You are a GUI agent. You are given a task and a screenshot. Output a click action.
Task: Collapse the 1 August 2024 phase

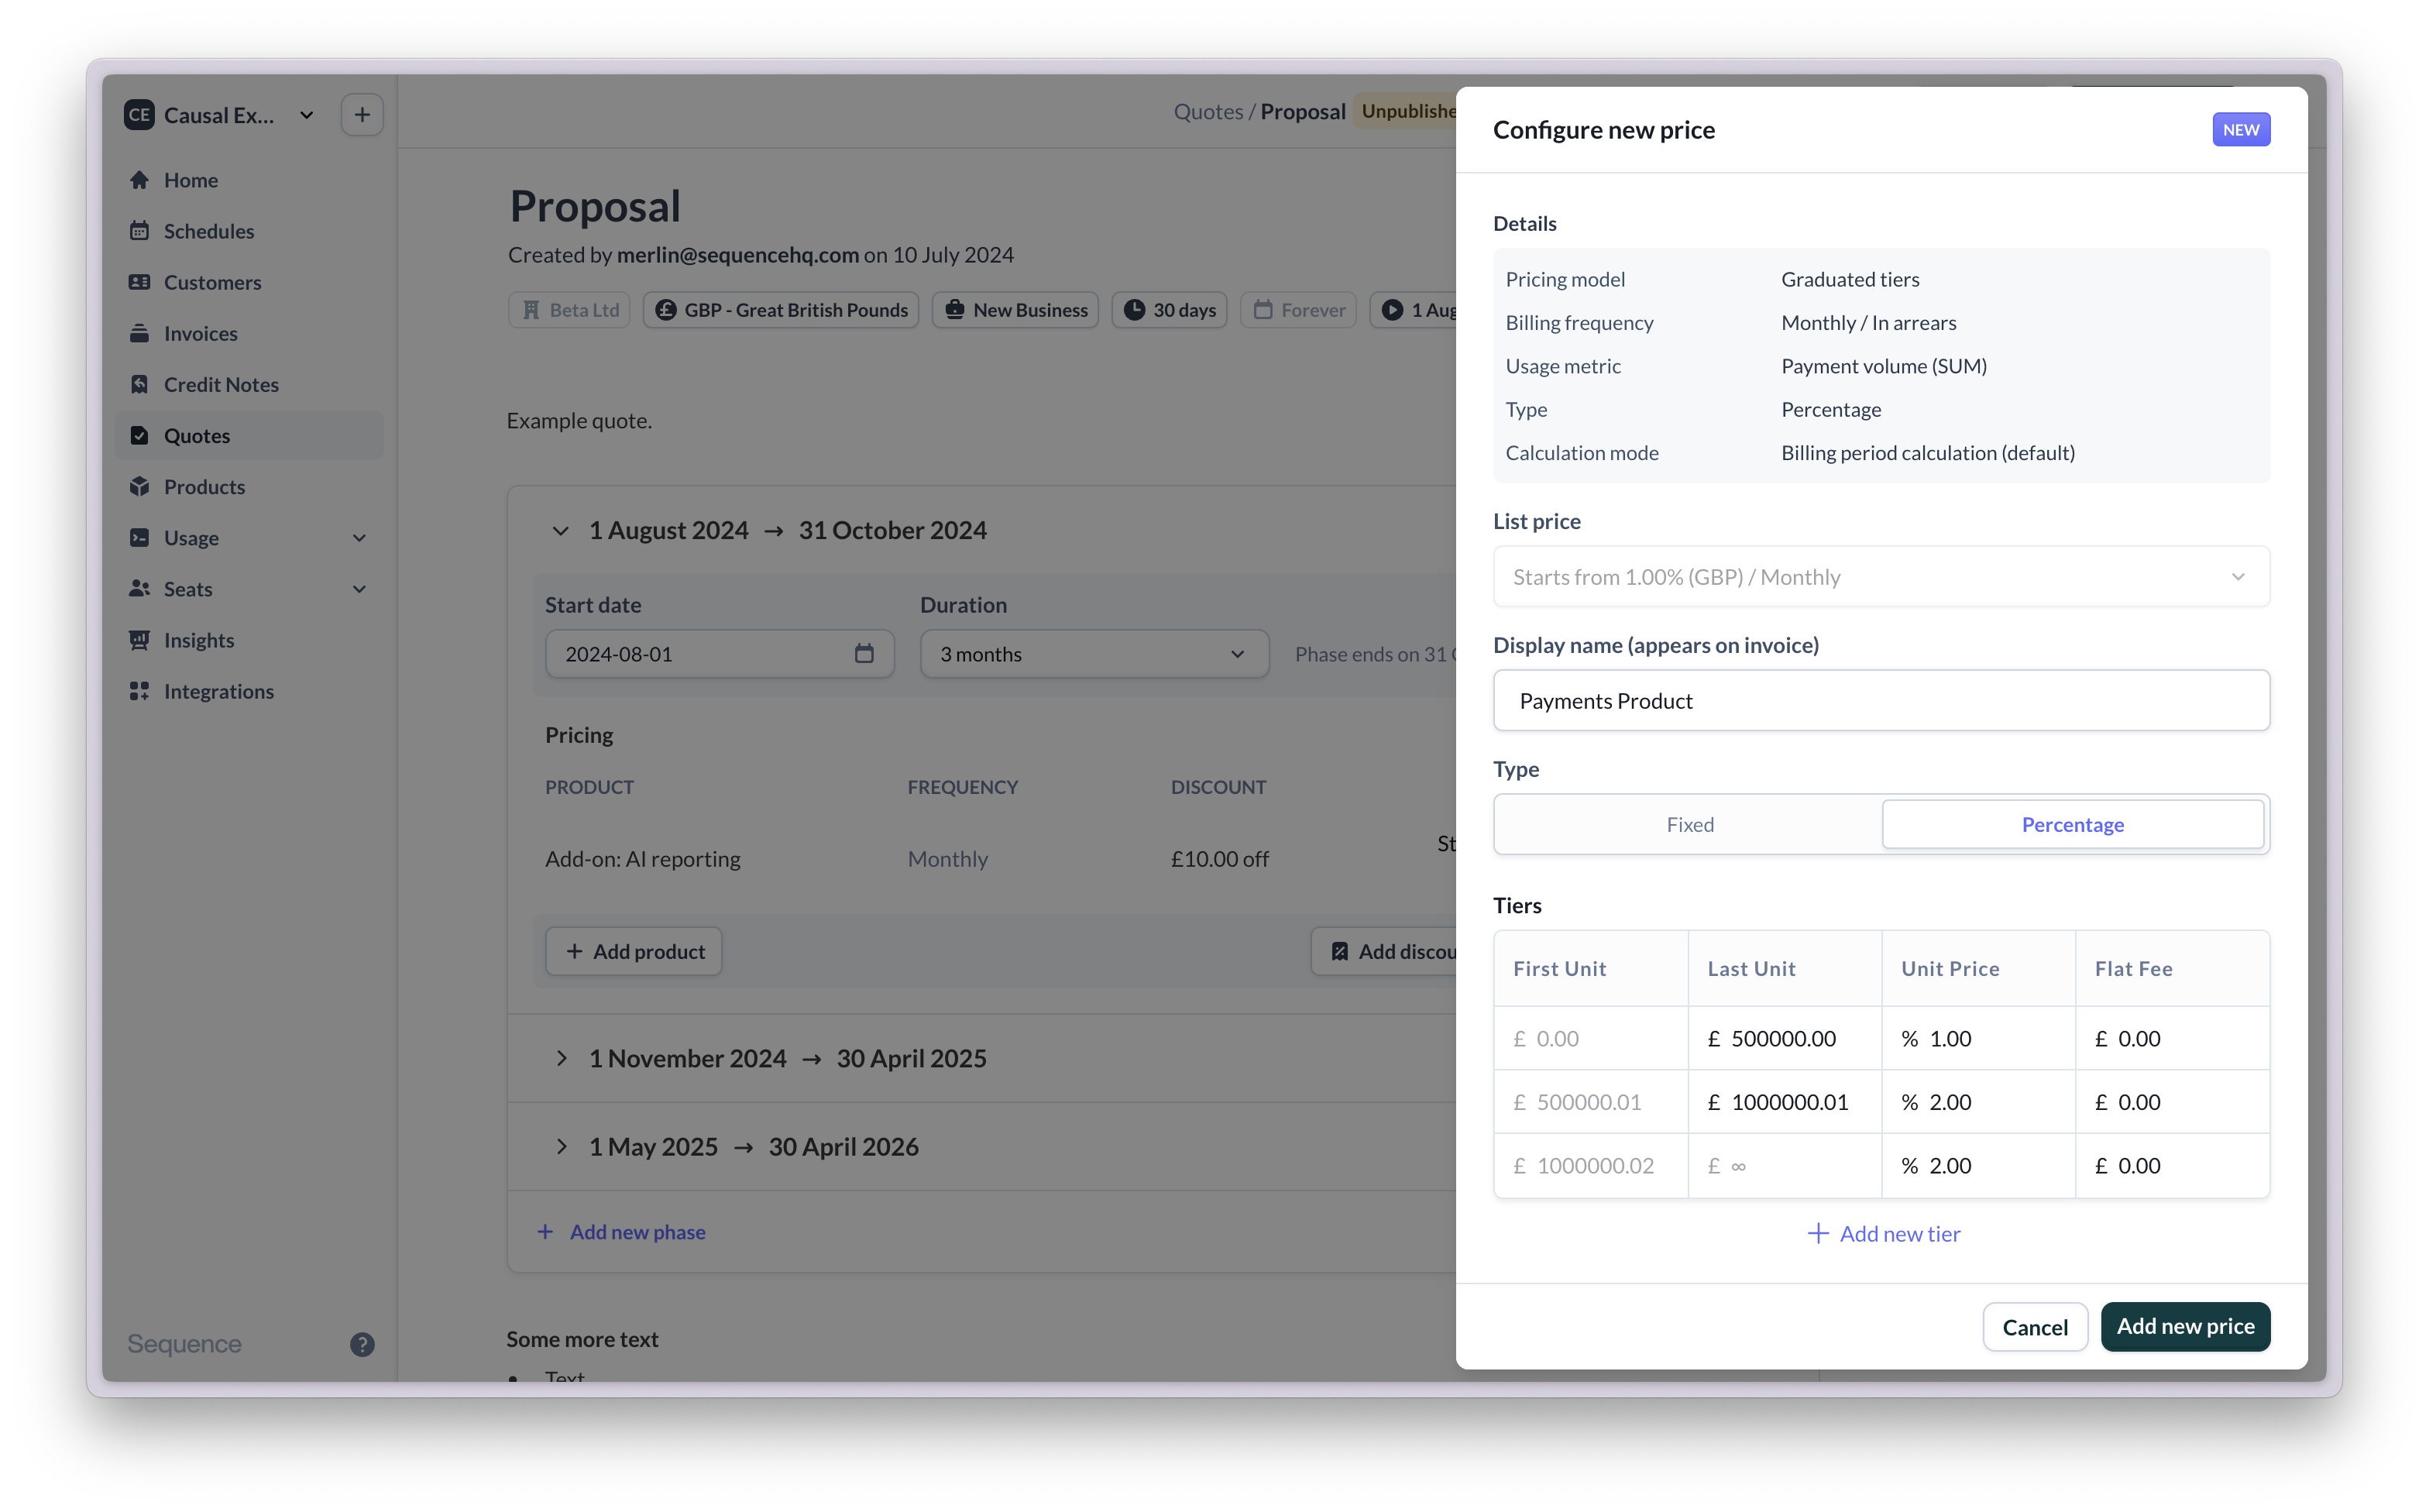coord(560,531)
